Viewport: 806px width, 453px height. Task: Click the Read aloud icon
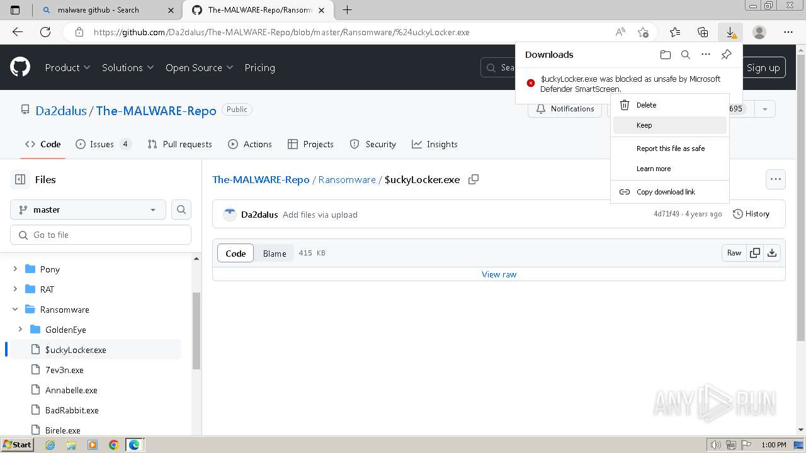click(x=620, y=32)
